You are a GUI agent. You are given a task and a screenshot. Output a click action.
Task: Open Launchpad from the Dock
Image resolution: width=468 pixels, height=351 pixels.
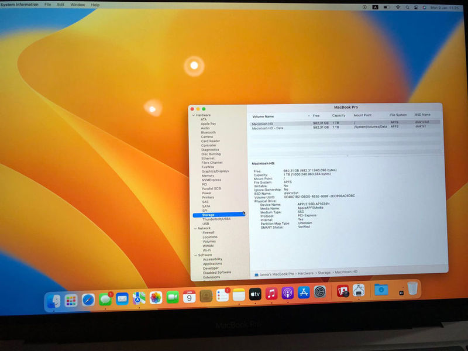pyautogui.click(x=71, y=301)
